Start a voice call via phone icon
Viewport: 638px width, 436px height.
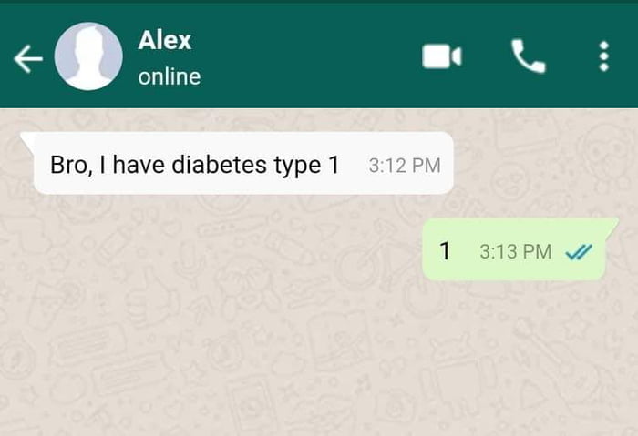(528, 56)
